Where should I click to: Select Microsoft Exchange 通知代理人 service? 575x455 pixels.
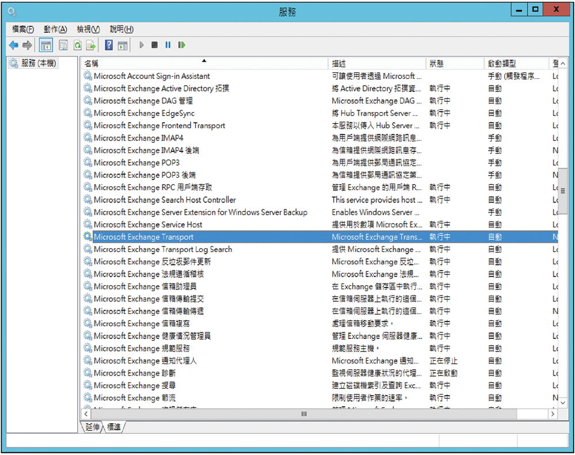tap(319, 361)
